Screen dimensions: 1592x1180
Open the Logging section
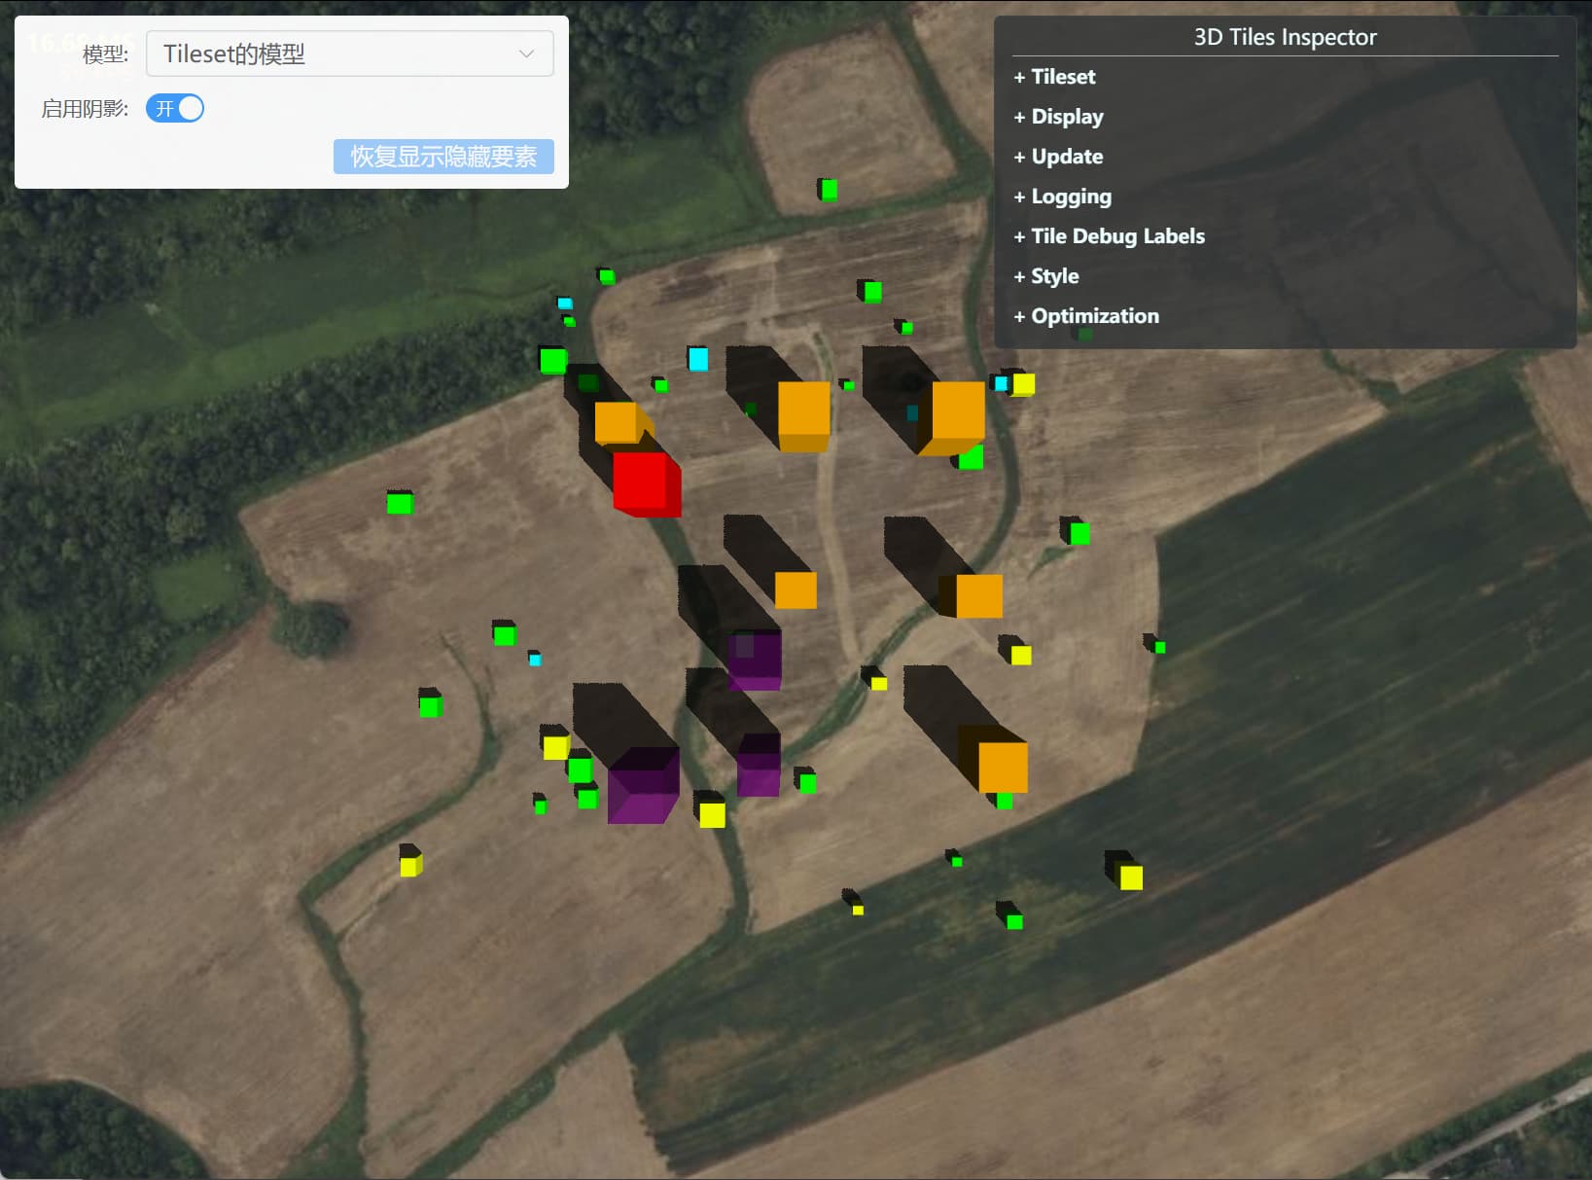pyautogui.click(x=1062, y=197)
